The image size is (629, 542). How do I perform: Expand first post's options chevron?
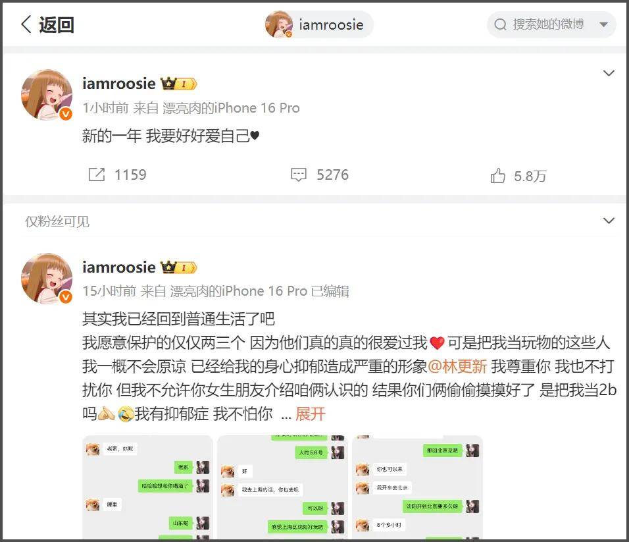click(609, 73)
